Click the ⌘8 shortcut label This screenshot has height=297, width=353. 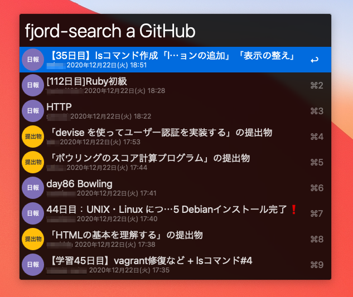click(x=317, y=240)
